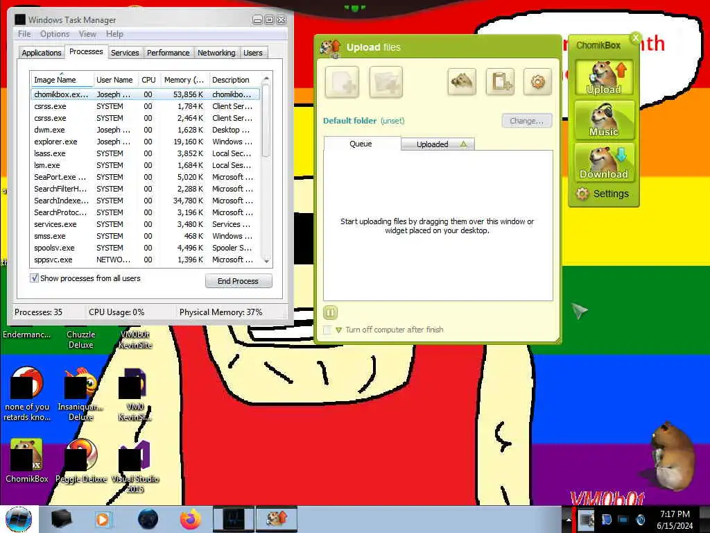Select the SearchIndexe... process row

point(146,201)
